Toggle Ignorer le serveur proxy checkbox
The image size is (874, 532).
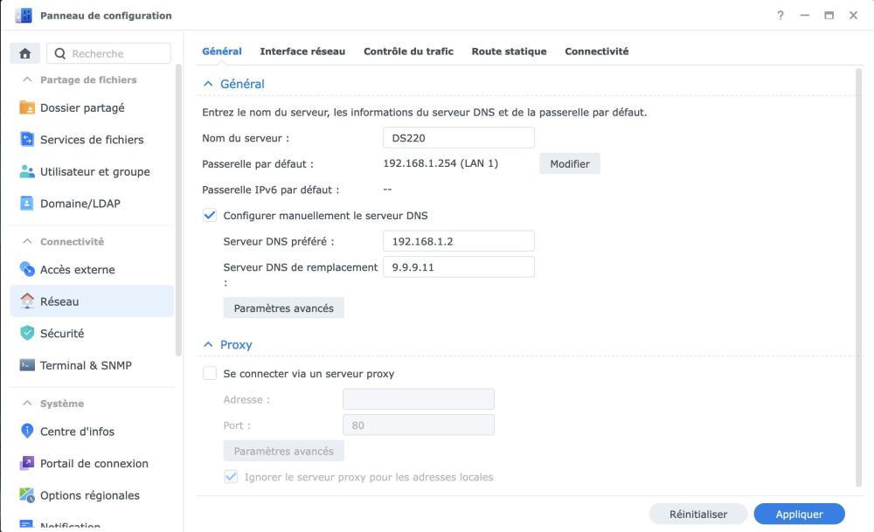[x=232, y=477]
